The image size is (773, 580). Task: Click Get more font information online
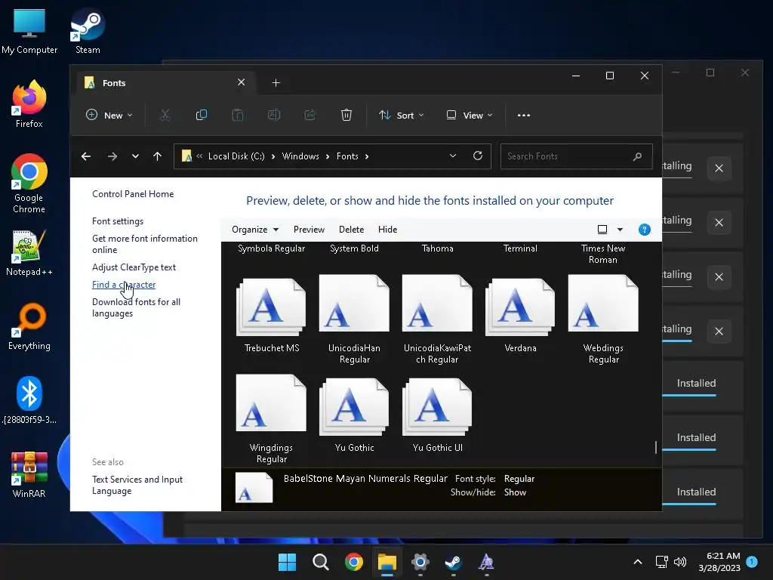coord(145,244)
